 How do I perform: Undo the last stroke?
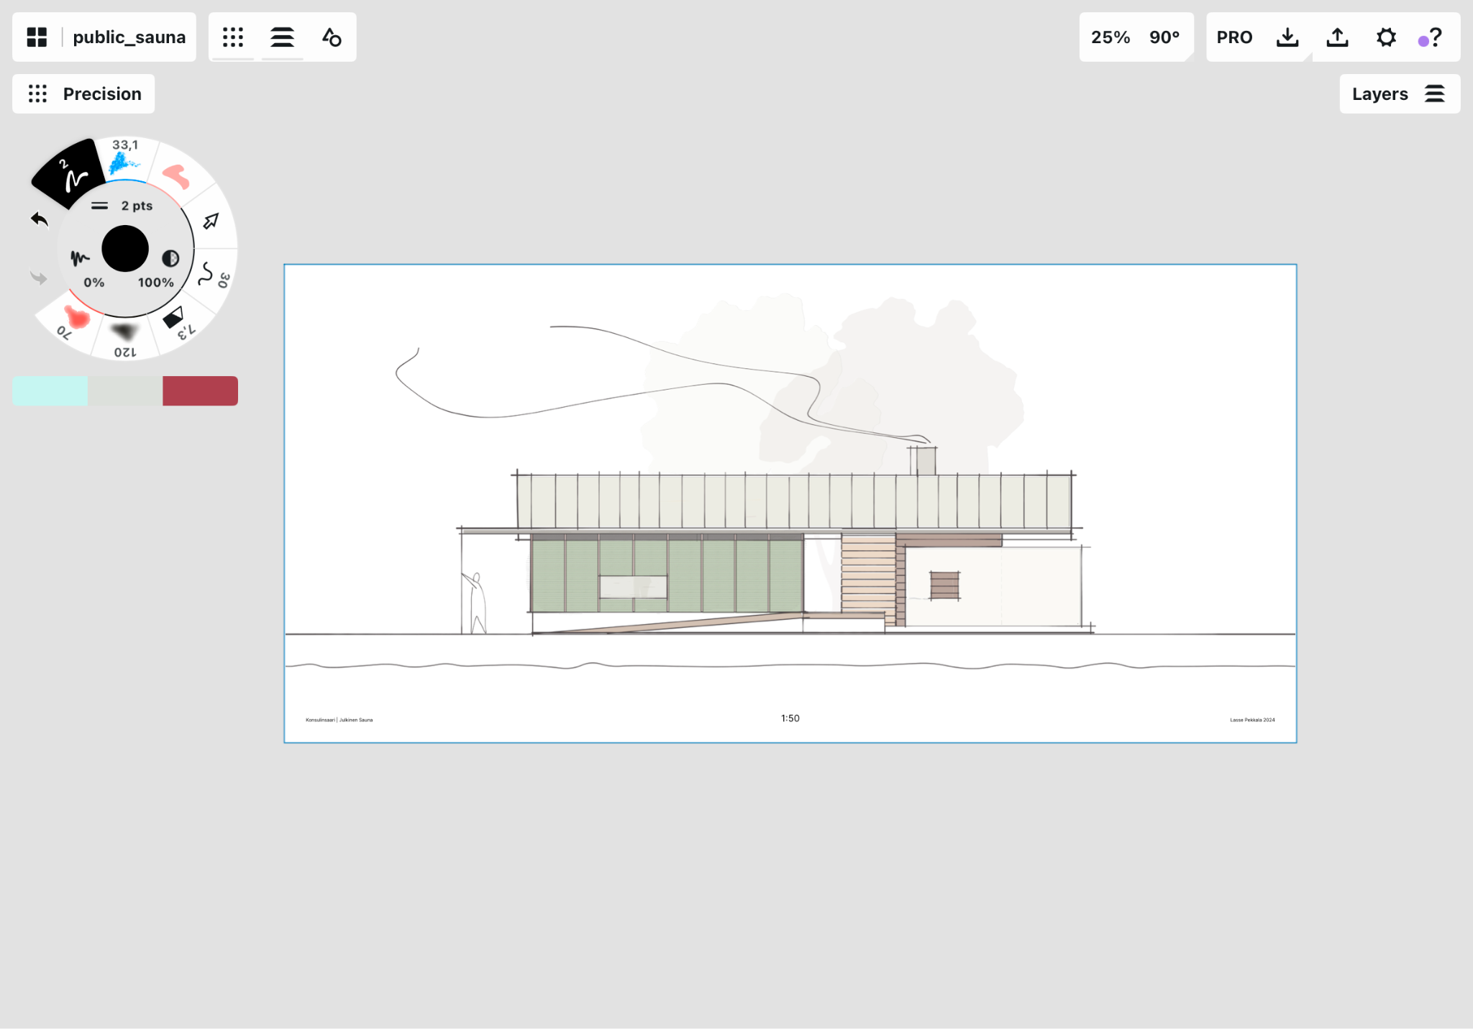(x=40, y=220)
